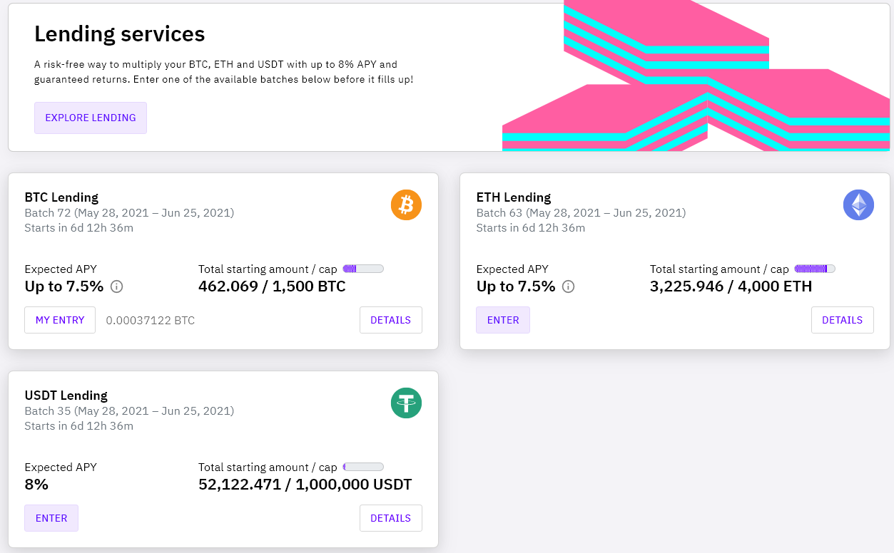Click the pink and cyan banner graphic
894x553 pixels.
click(x=696, y=78)
